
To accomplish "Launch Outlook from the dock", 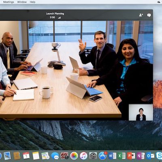I will click(150, 156).
